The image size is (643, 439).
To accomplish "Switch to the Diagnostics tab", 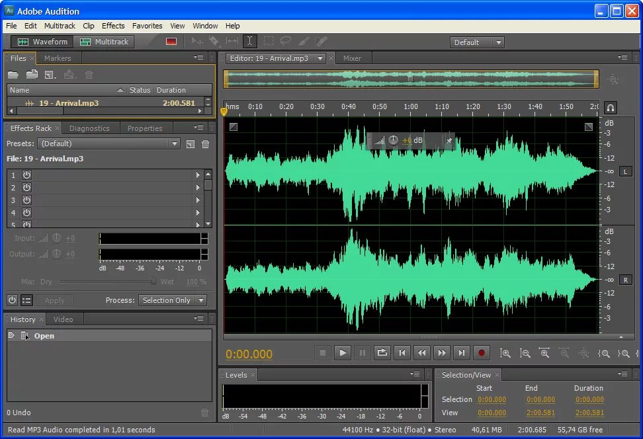I will pyautogui.click(x=89, y=128).
